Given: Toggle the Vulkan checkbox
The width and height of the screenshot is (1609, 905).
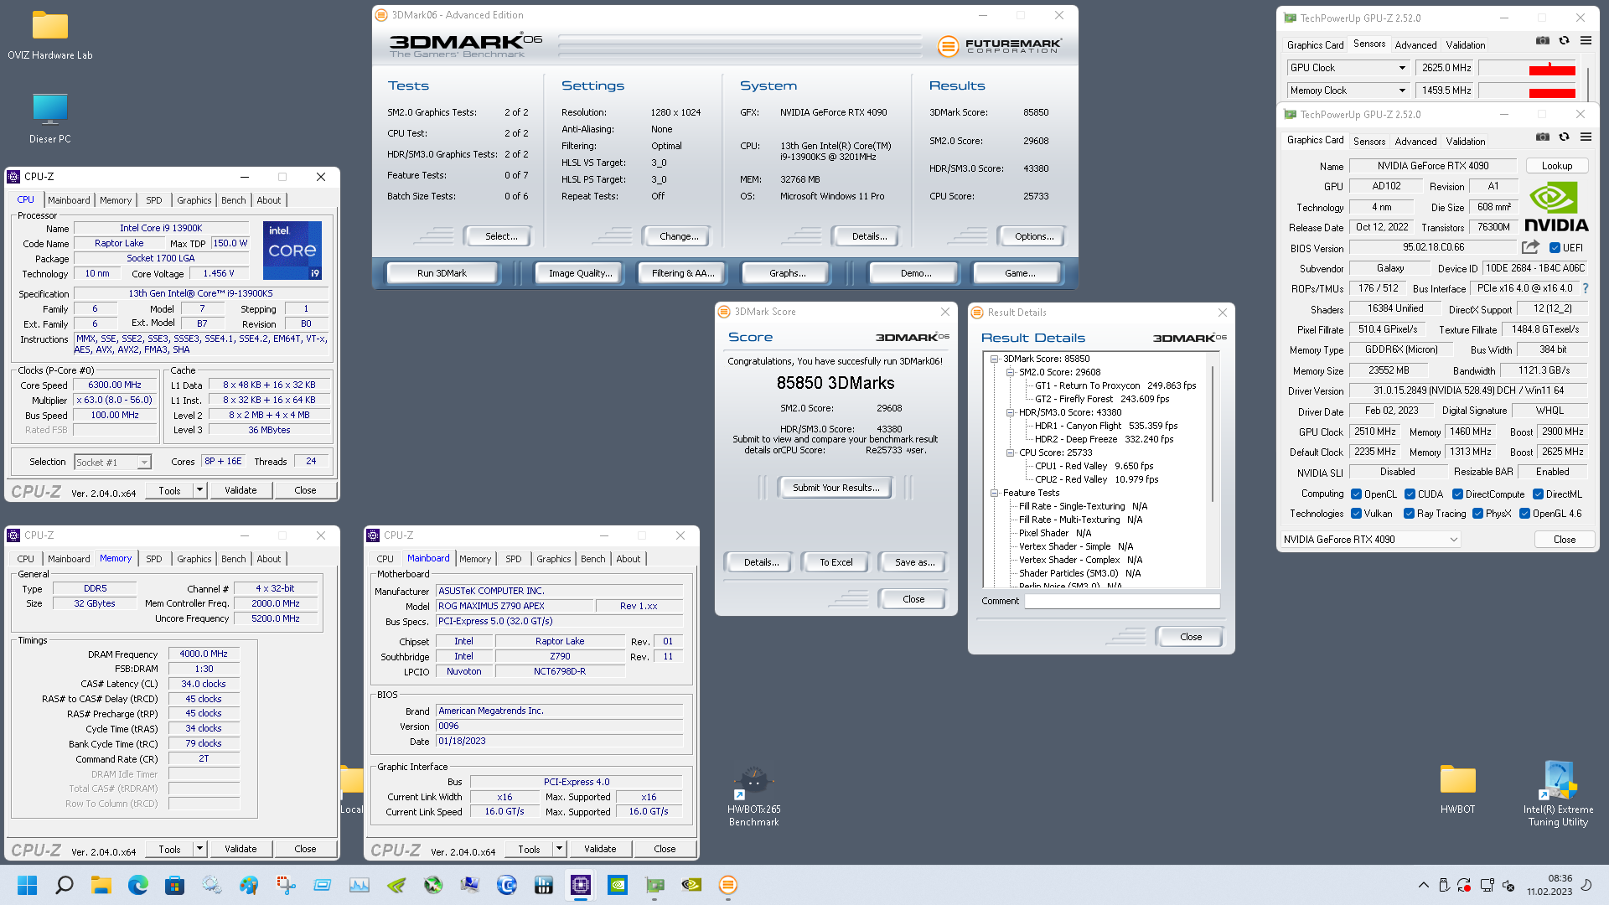Looking at the screenshot, I should 1356,514.
